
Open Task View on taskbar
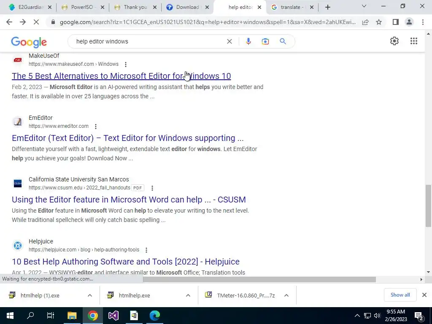(x=51, y=316)
